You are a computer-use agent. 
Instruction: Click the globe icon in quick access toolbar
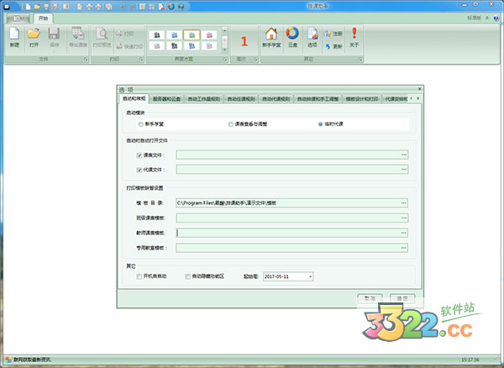coord(181,7)
